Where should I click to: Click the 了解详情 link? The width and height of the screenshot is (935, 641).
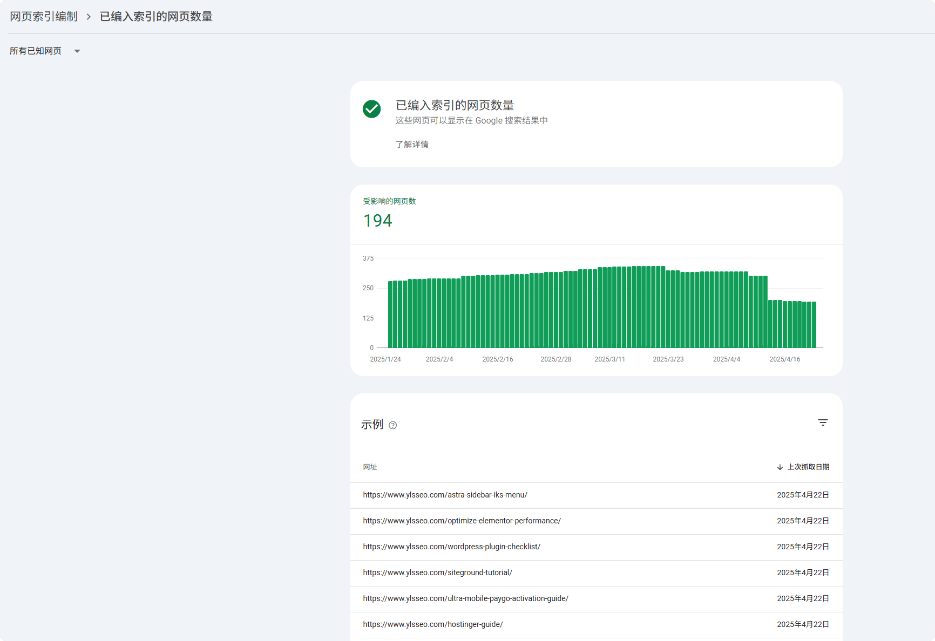click(x=412, y=144)
